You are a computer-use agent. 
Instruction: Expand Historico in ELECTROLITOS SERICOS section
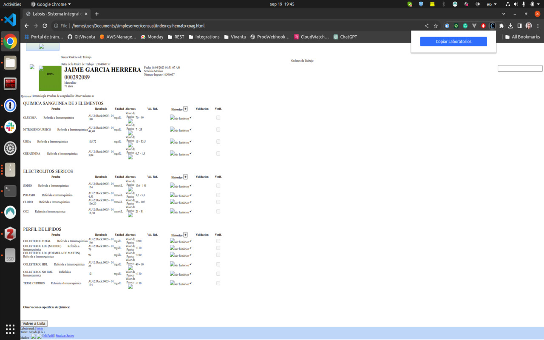click(x=185, y=176)
